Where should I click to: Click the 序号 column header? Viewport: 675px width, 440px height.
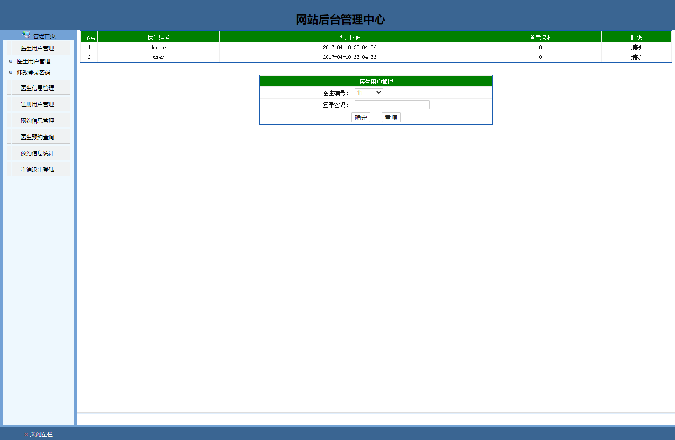[90, 37]
